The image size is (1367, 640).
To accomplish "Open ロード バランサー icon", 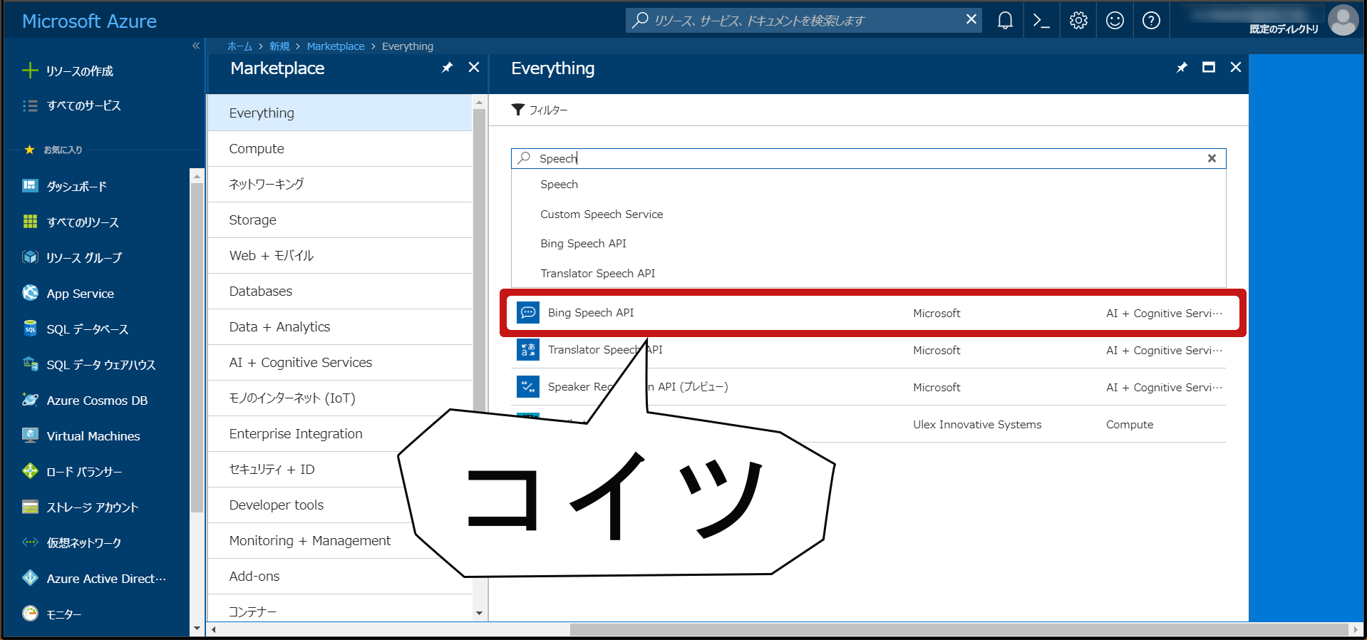I will (x=30, y=471).
